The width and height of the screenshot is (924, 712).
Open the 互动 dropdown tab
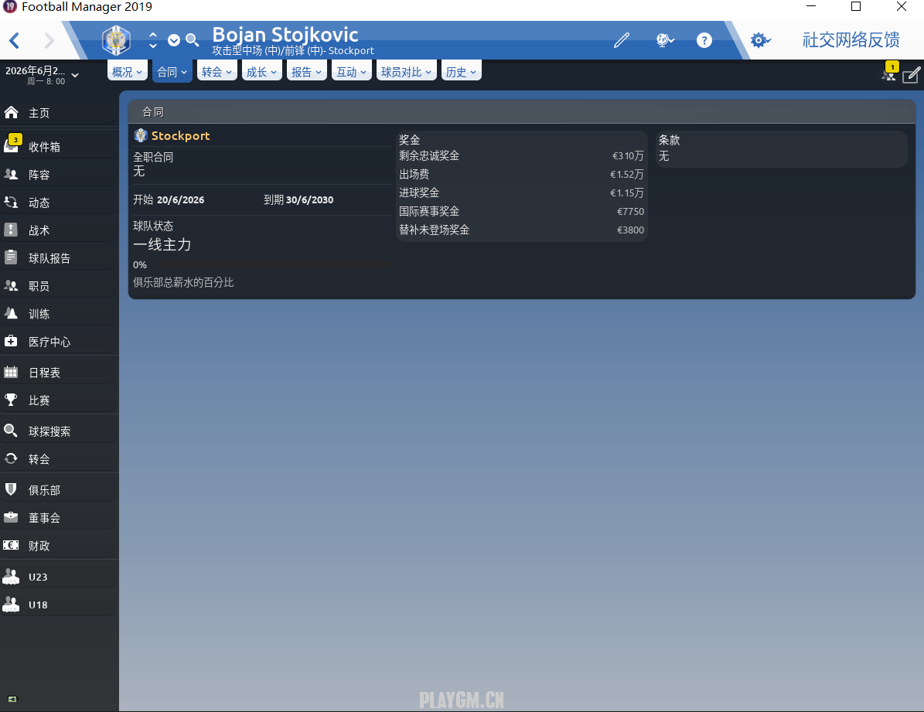click(351, 71)
